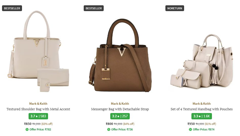The height and width of the screenshot is (136, 240).
Task: Click the BESTSELLER badge on brown messenger bag
Action: tap(94, 8)
